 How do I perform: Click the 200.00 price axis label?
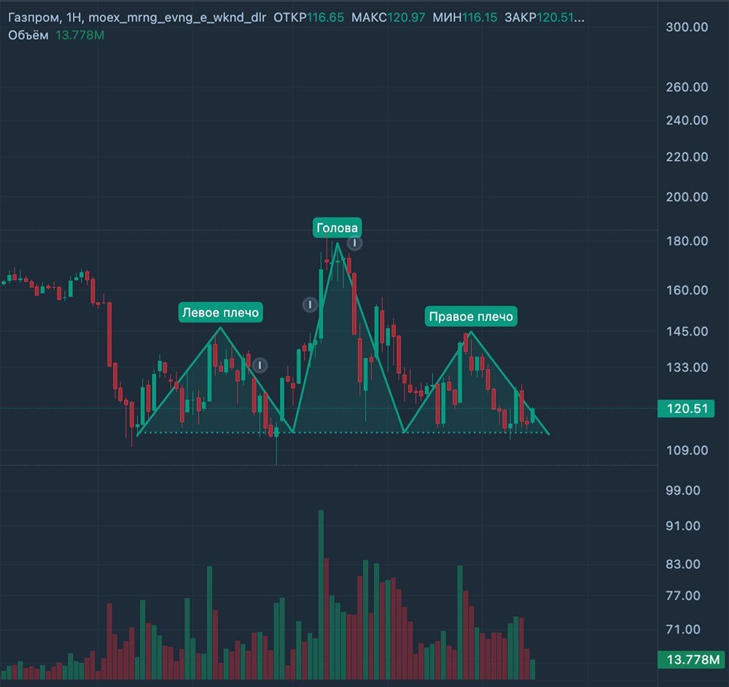[x=687, y=197]
